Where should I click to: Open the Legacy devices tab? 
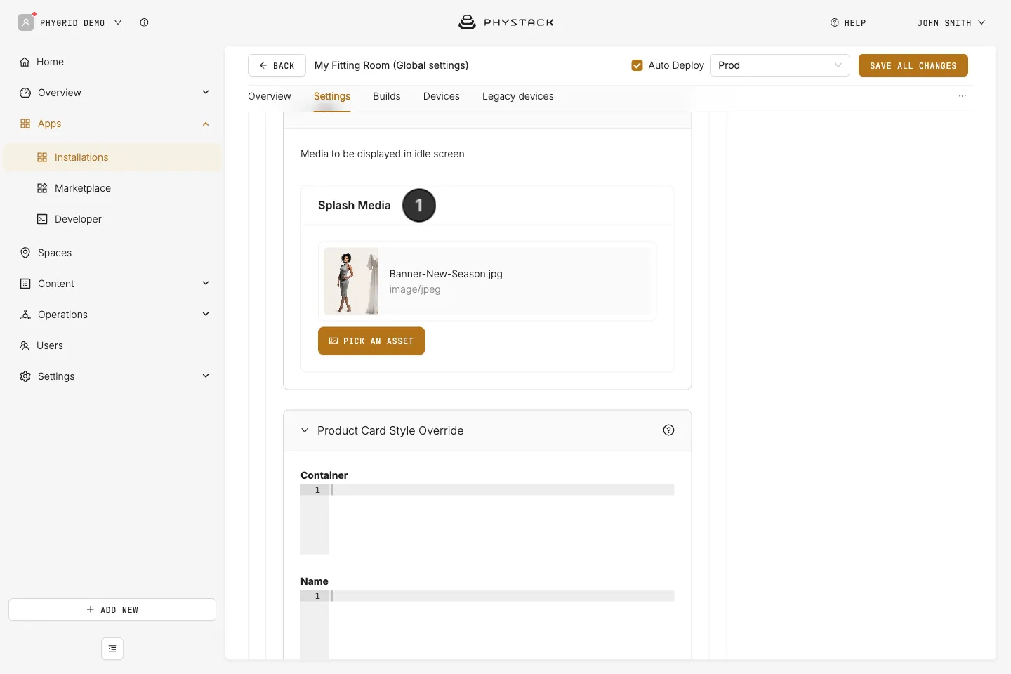[518, 96]
